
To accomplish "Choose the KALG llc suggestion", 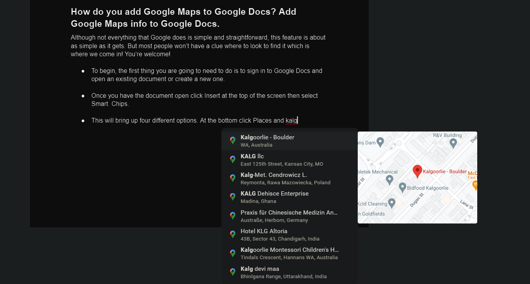I will [x=289, y=160].
